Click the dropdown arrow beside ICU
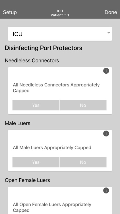The width and height of the screenshot is (120, 214). pos(109,33)
